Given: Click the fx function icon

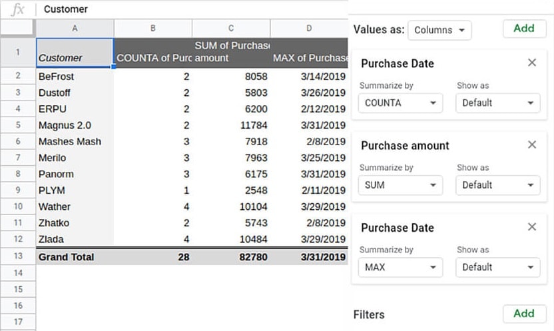Looking at the screenshot, I should 18,9.
